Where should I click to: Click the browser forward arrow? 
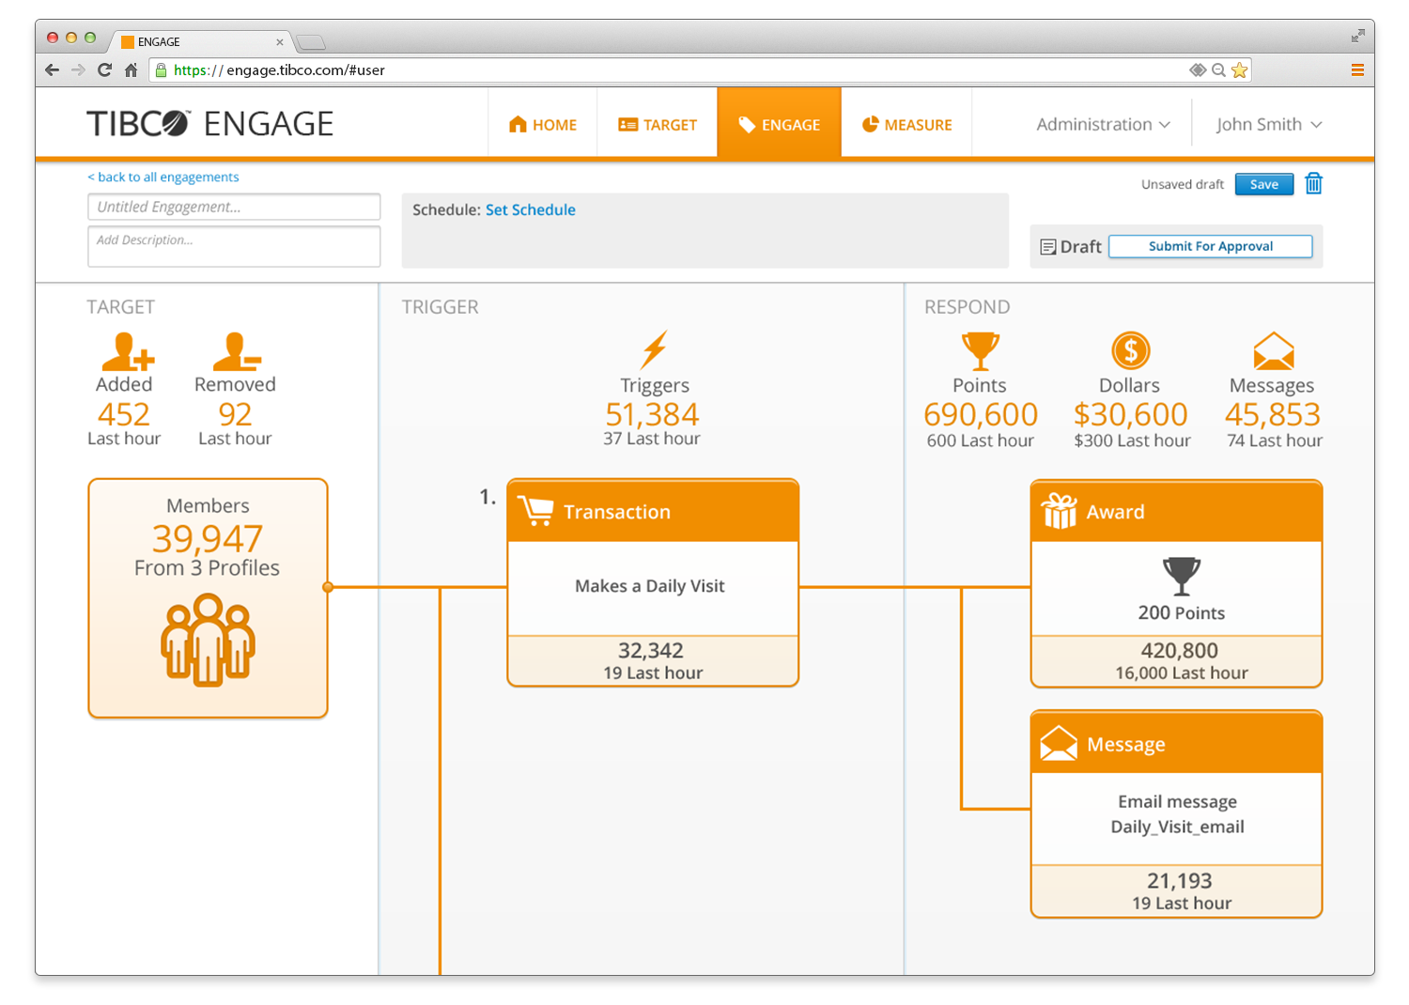click(x=78, y=70)
